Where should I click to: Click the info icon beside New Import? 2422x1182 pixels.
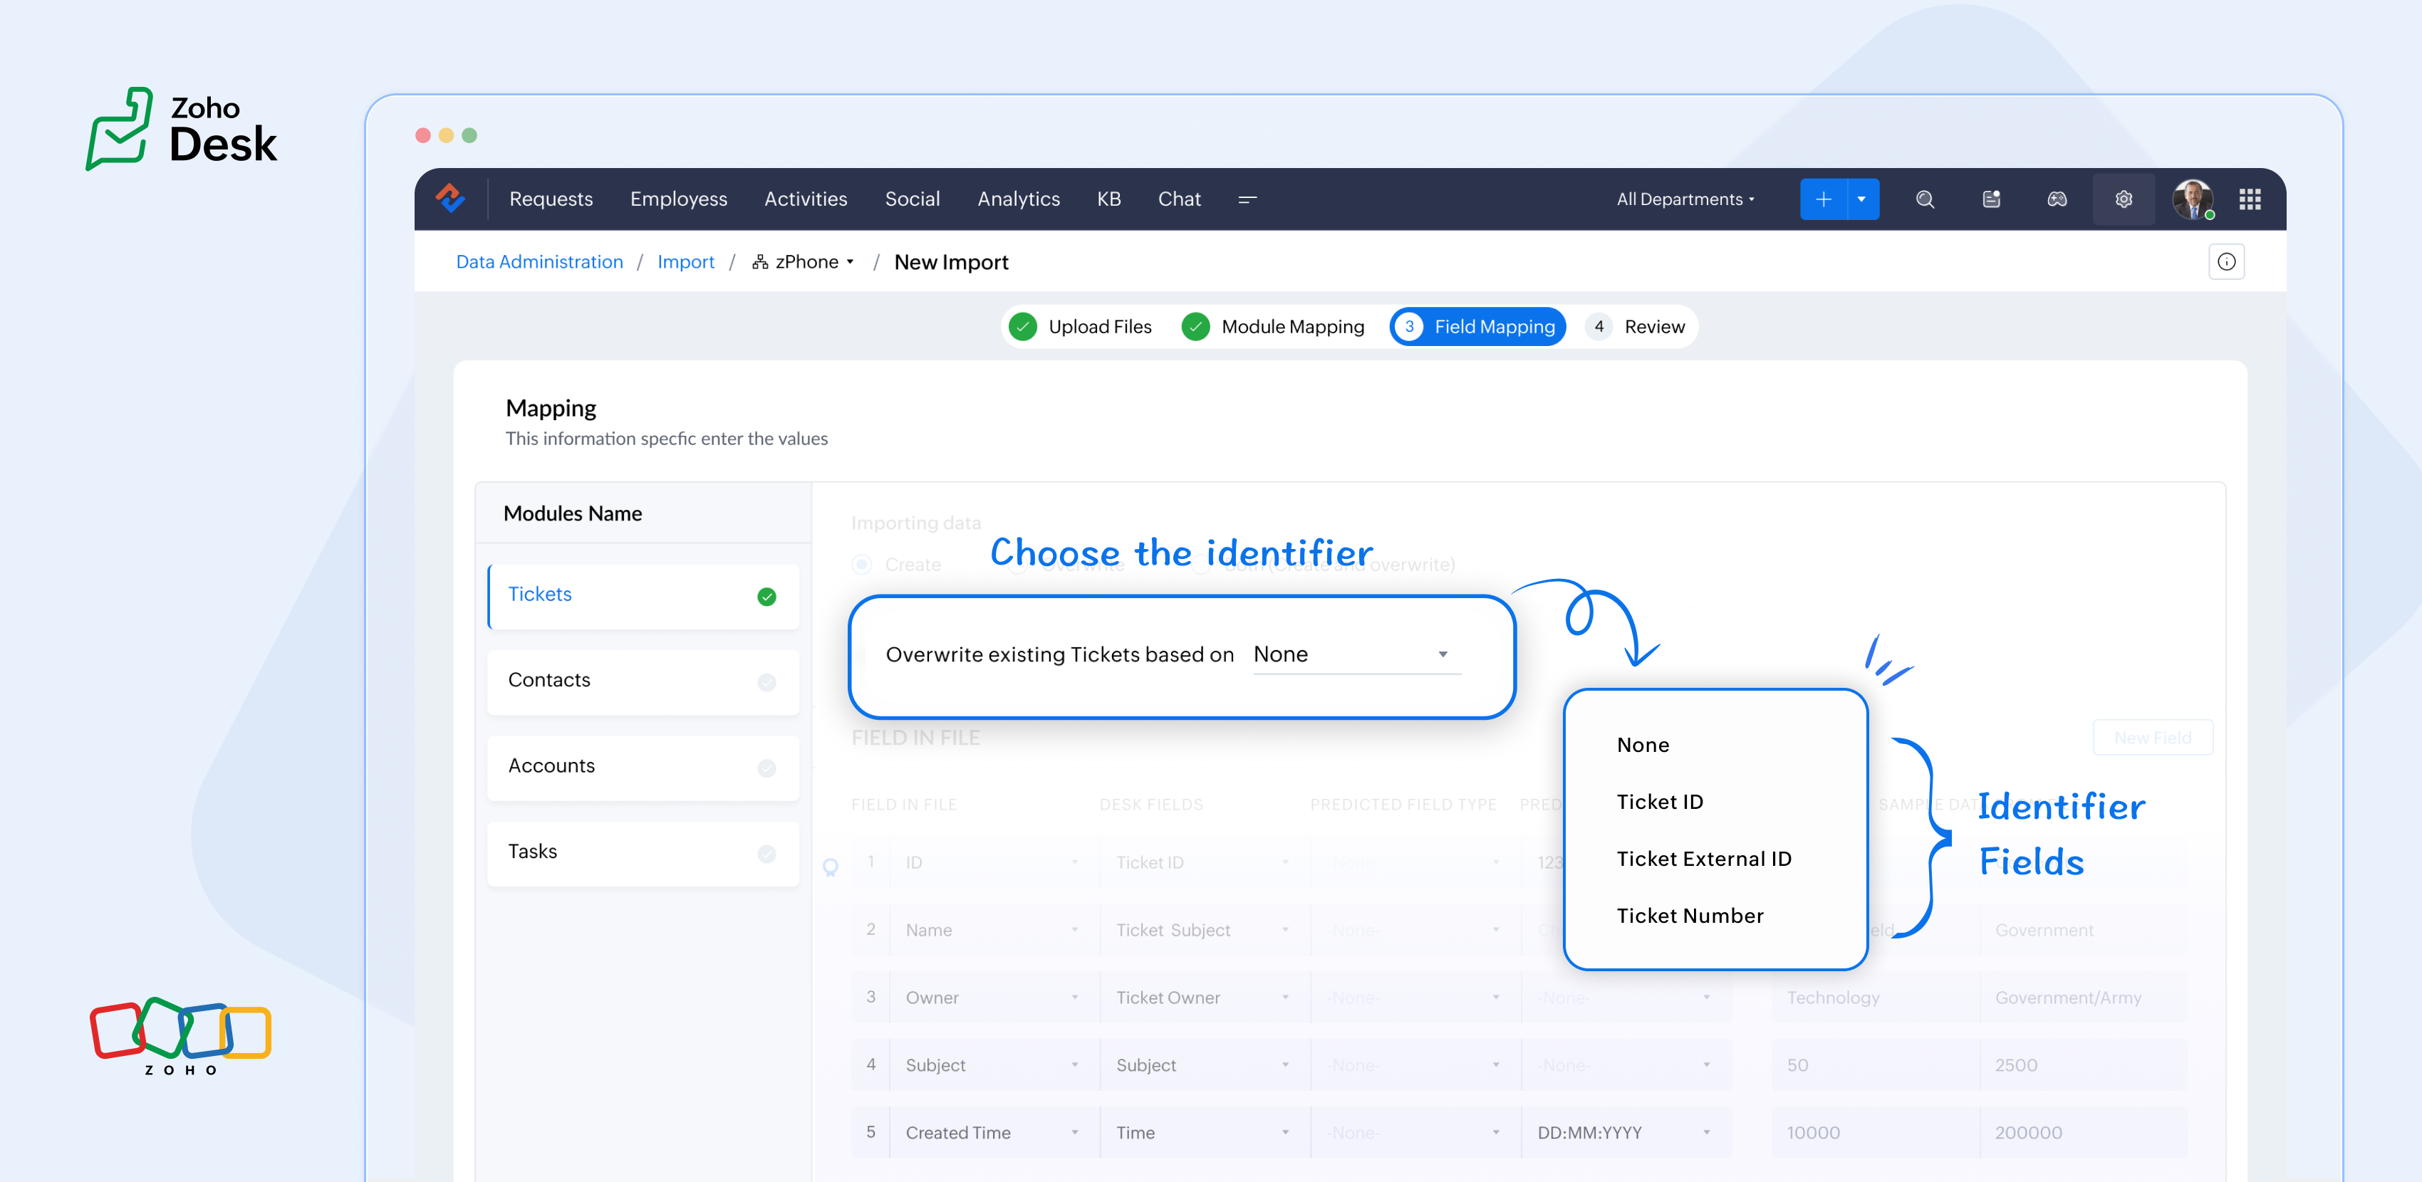coord(2225,262)
